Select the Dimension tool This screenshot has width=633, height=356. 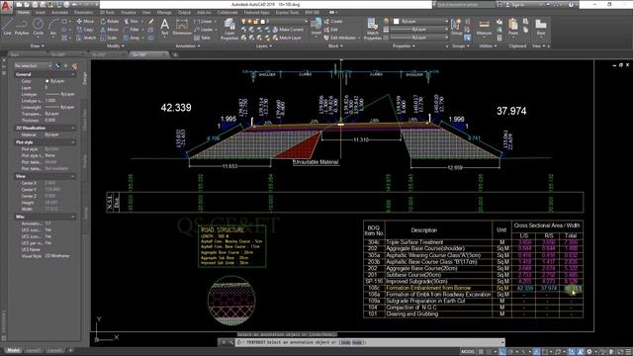pyautogui.click(x=182, y=28)
